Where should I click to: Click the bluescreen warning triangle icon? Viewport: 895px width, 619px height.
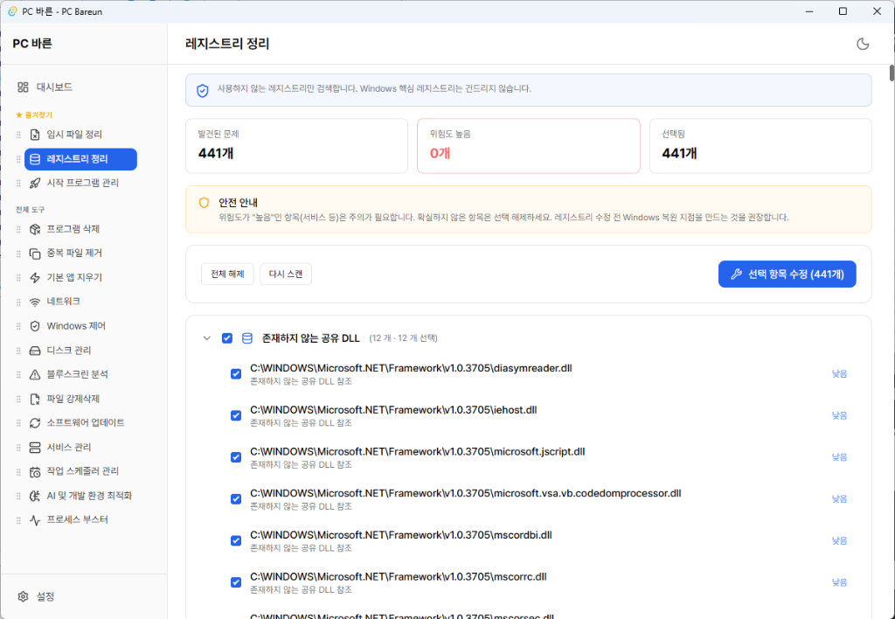pyautogui.click(x=35, y=374)
